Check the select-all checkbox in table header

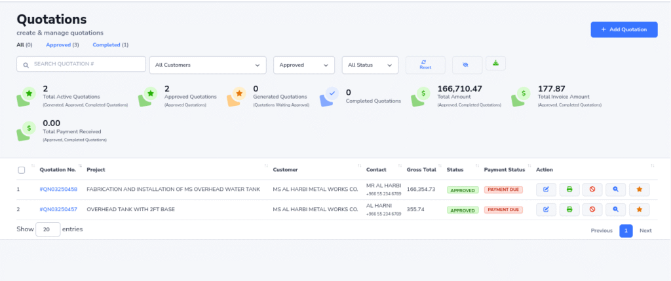pos(22,170)
